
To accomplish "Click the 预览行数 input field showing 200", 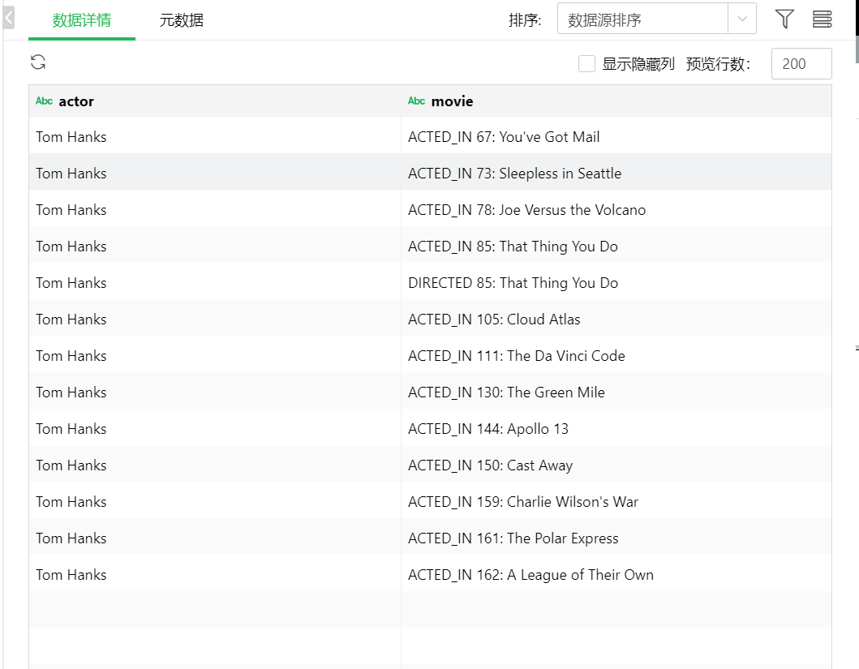I will point(801,63).
